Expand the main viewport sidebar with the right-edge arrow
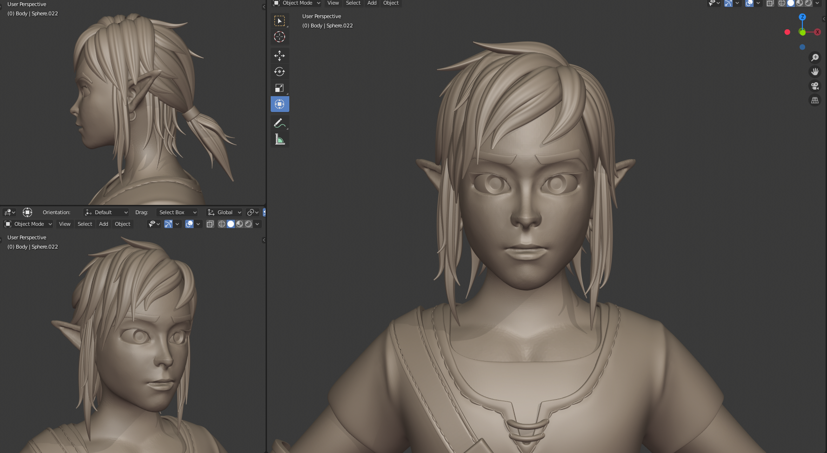 click(824, 19)
